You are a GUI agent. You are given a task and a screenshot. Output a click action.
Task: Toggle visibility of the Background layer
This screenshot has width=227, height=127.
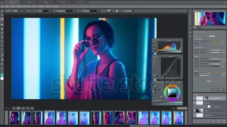click(x=194, y=115)
